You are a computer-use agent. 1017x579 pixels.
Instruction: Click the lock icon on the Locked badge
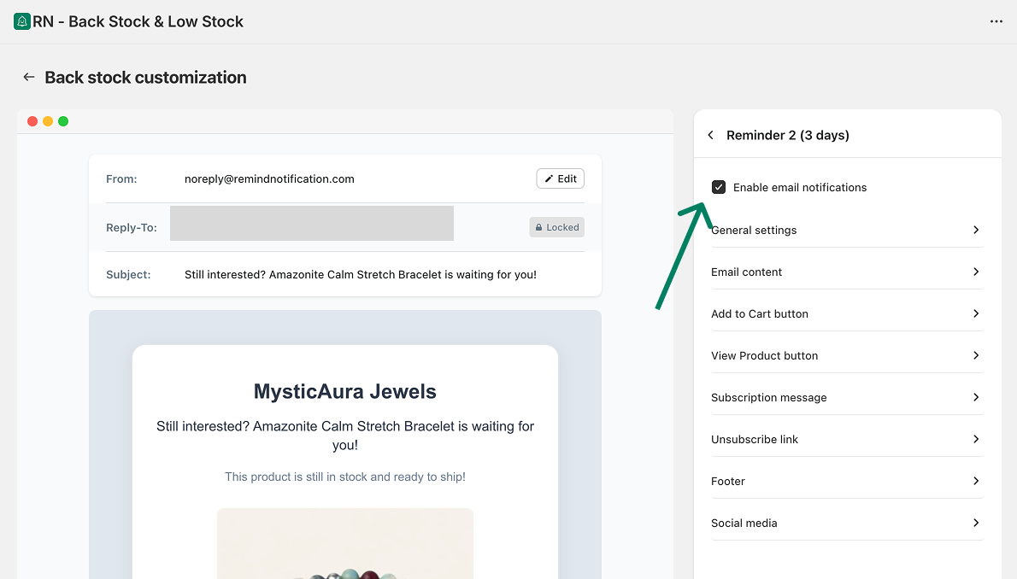[x=538, y=227]
